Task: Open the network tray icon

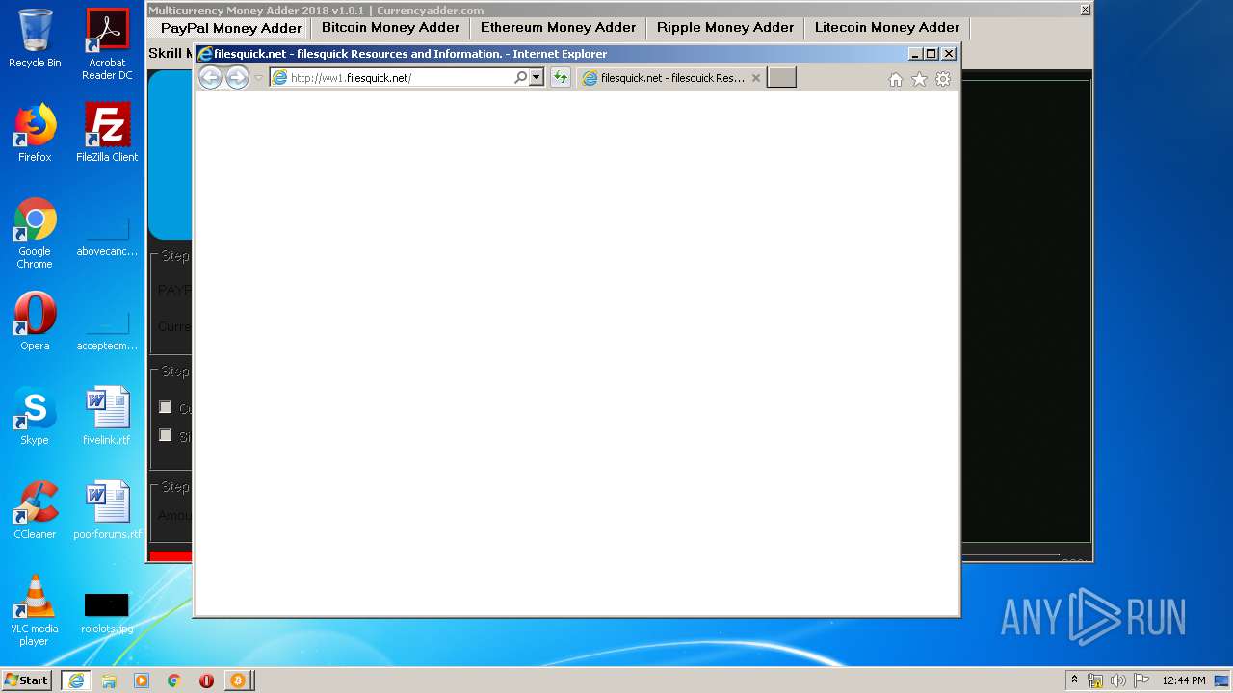Action: coord(1094,680)
